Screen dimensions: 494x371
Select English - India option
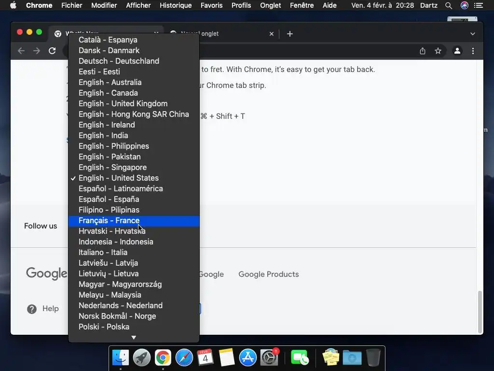pyautogui.click(x=134, y=135)
